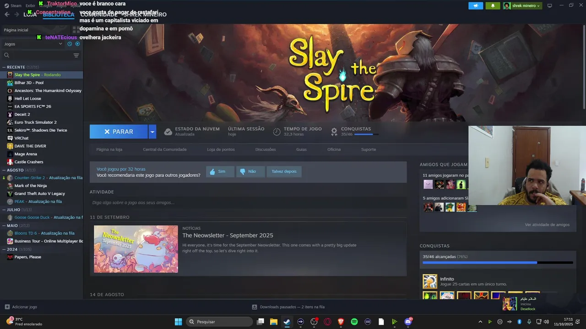Screen dimensions: 586x329
Task: Open File Explorer from the taskbar
Action: (273, 322)
